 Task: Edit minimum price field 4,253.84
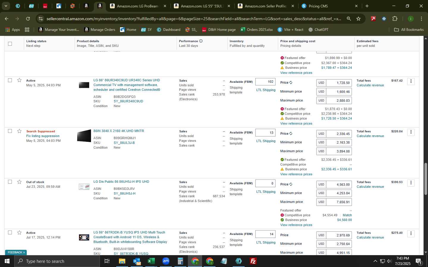(339, 193)
